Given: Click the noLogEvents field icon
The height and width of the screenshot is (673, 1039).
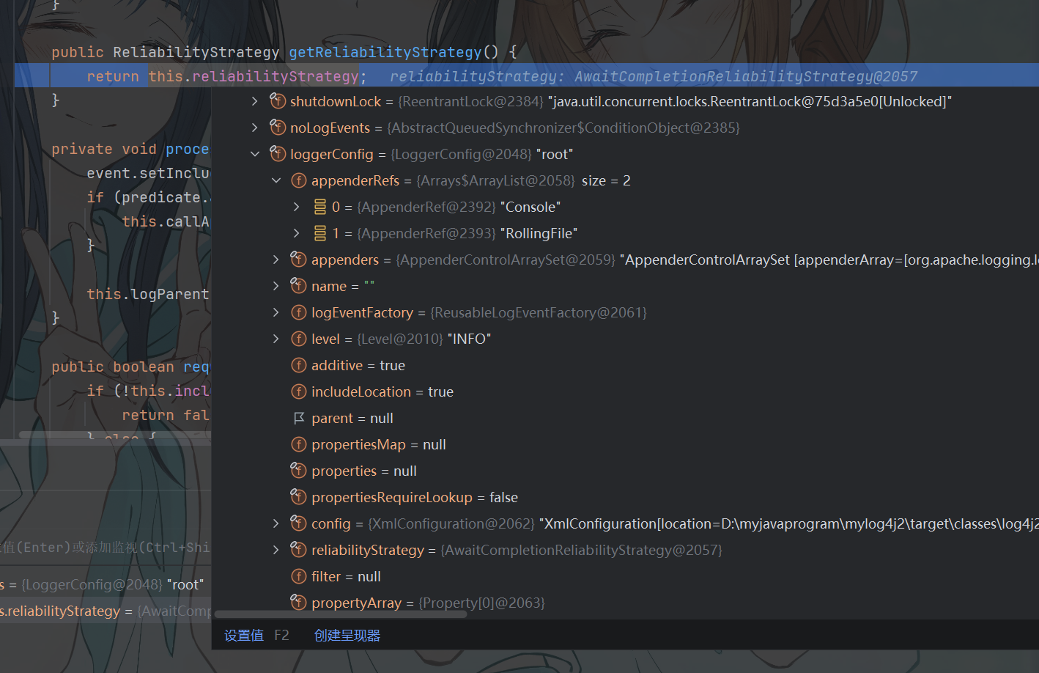Looking at the screenshot, I should 277,127.
